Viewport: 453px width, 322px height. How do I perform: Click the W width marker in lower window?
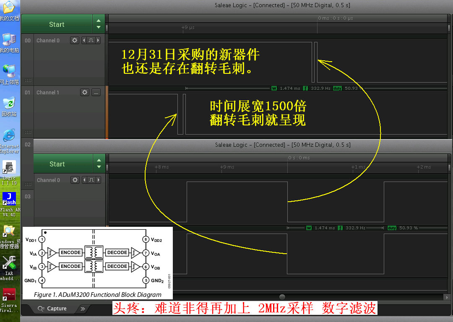(x=309, y=228)
